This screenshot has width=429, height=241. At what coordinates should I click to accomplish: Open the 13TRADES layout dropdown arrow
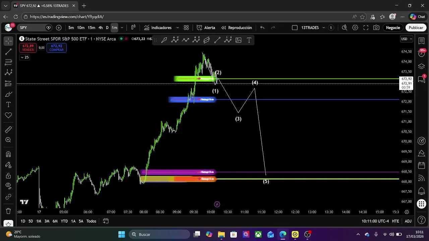coord(324,28)
